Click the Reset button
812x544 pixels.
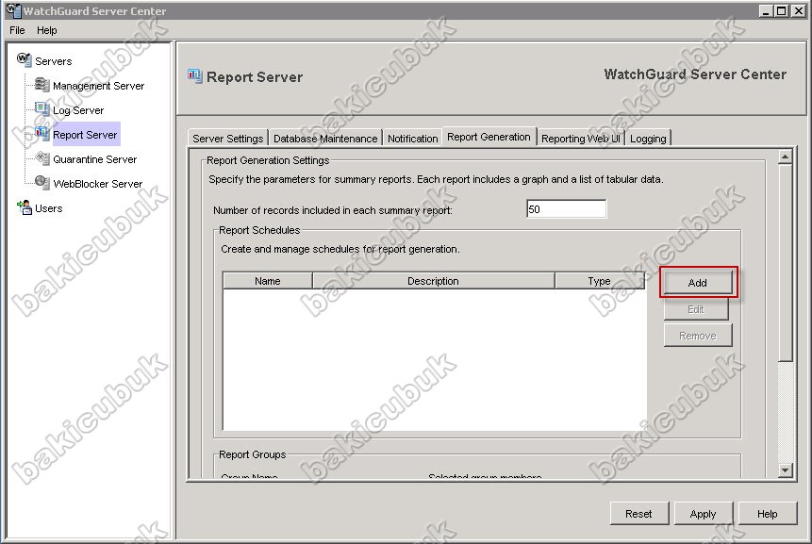click(x=638, y=514)
